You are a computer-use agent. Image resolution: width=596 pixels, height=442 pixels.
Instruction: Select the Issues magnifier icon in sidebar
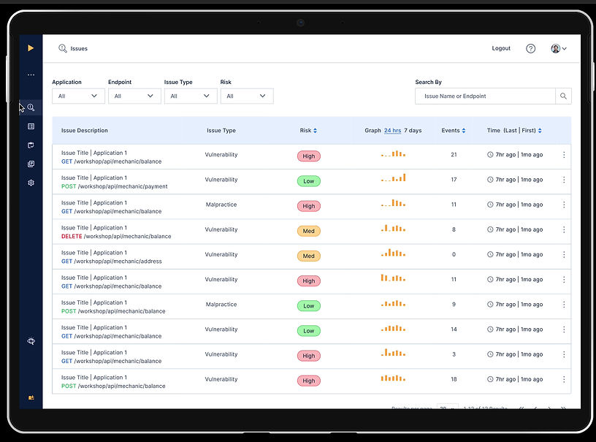[31, 107]
